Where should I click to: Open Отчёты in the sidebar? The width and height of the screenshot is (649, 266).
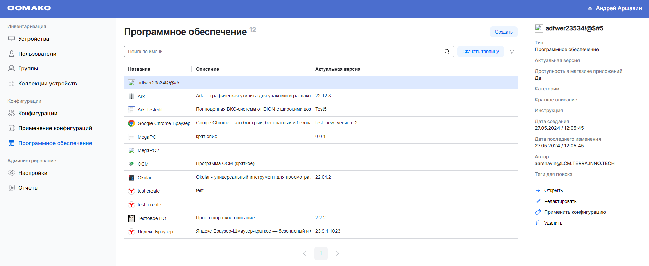point(28,188)
